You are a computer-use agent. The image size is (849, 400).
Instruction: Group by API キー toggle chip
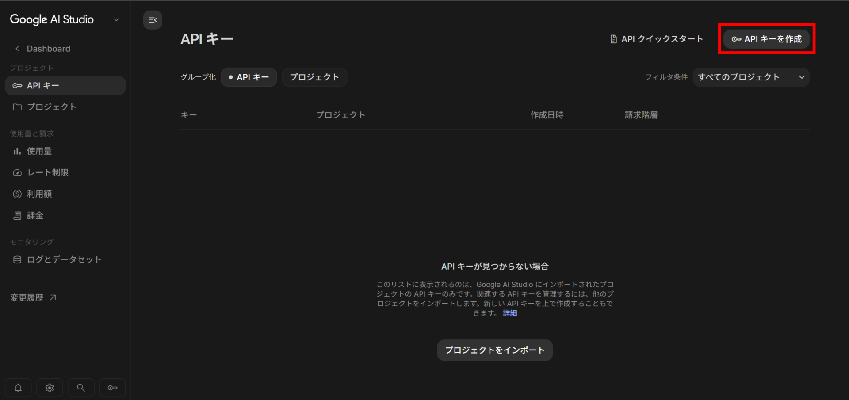(x=249, y=77)
